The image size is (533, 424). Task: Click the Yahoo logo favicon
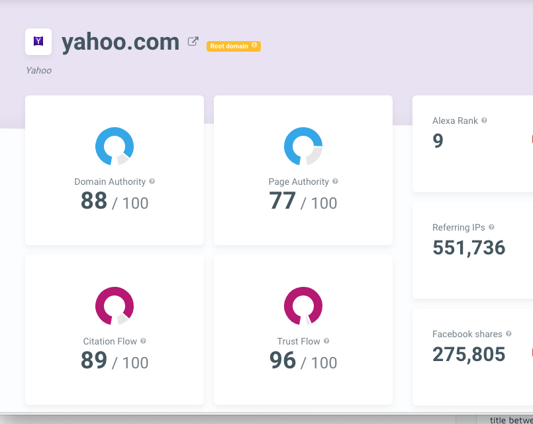click(x=38, y=41)
